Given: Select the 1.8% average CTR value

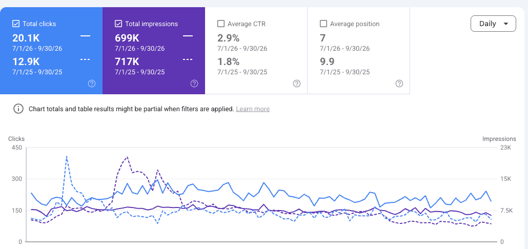Looking at the screenshot, I should [228, 61].
